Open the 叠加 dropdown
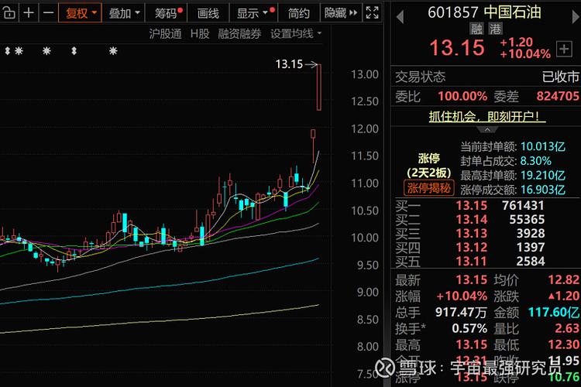581x387 pixels. pyautogui.click(x=124, y=13)
